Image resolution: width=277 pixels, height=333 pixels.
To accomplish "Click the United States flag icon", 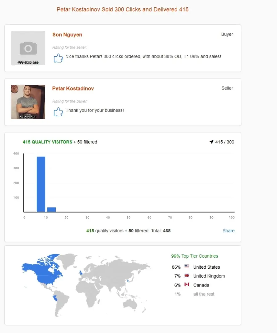I will coord(187,266).
